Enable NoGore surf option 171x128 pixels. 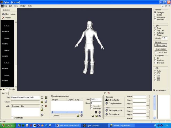[155, 61]
